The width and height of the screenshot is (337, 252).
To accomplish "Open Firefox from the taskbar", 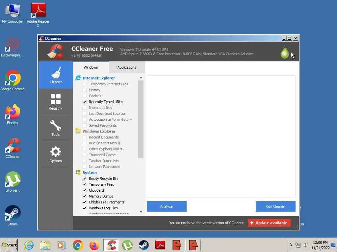I will click(x=94, y=245).
